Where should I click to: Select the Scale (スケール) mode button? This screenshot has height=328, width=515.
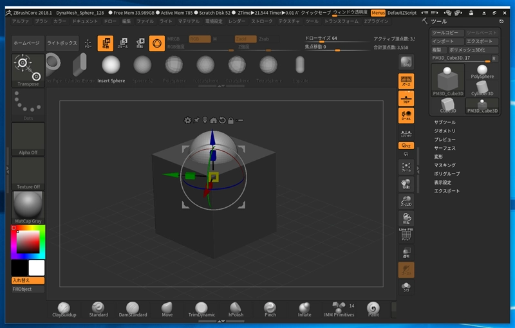(123, 43)
